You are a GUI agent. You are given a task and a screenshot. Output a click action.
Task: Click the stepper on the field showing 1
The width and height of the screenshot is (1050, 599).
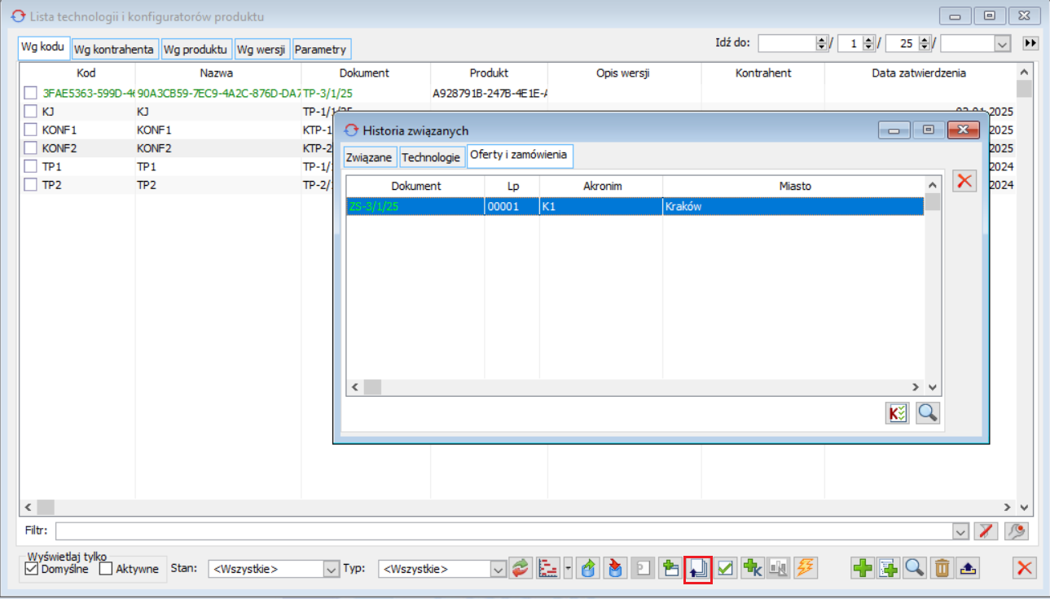[x=868, y=43]
